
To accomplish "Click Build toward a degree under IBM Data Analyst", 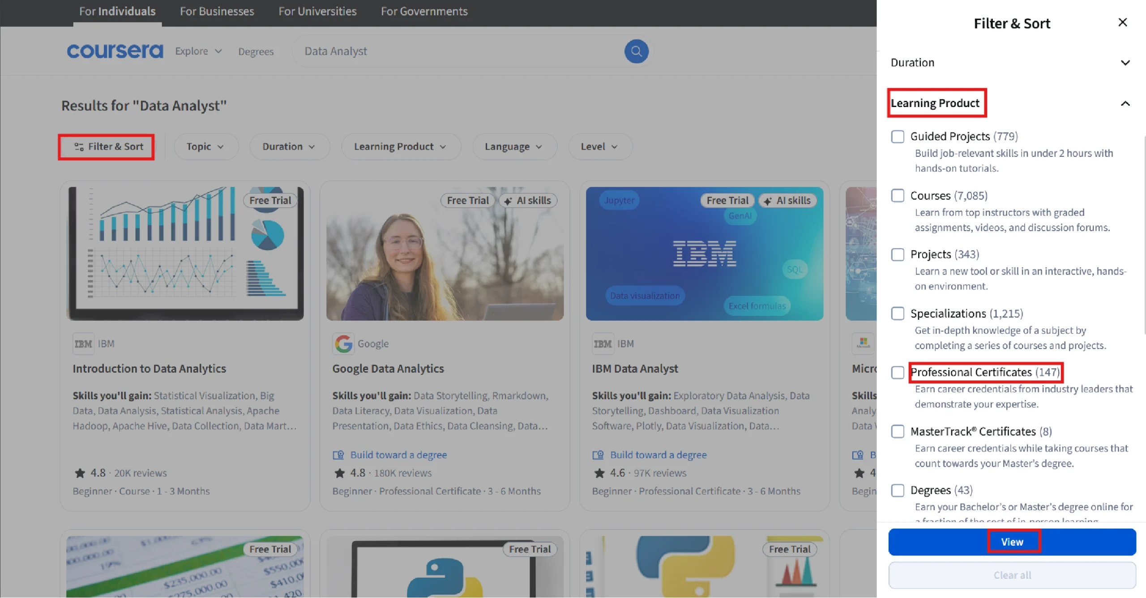I will [658, 455].
